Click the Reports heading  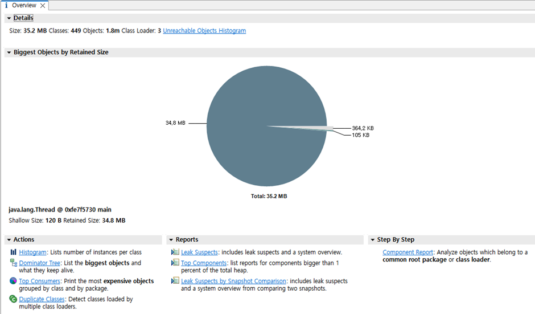pos(187,240)
